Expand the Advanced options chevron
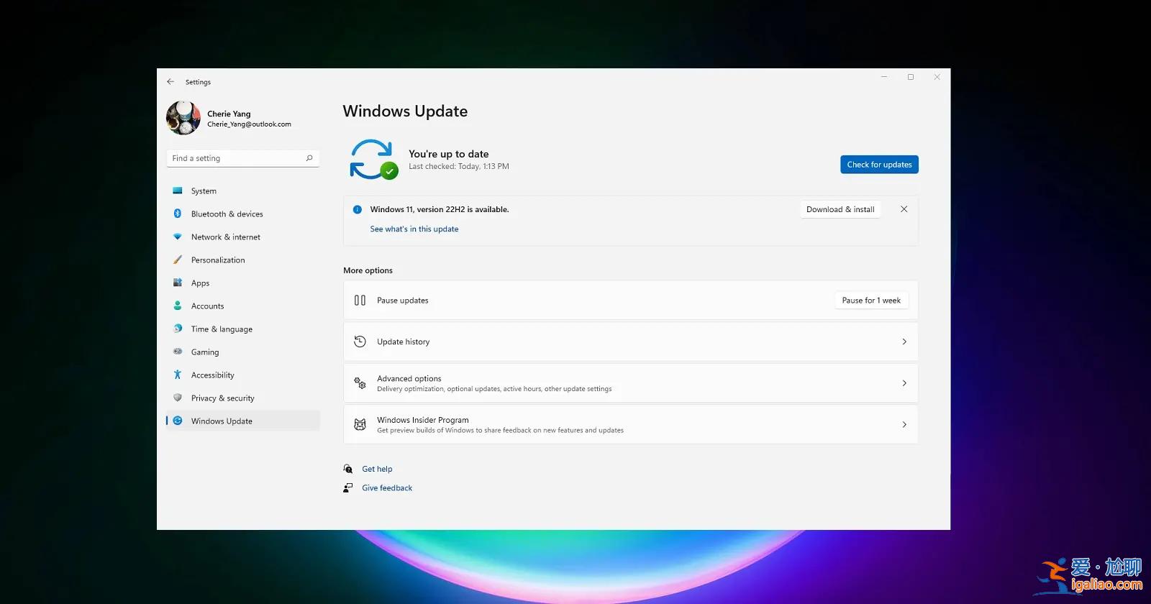Screen dimensions: 1151x604 (x=904, y=383)
